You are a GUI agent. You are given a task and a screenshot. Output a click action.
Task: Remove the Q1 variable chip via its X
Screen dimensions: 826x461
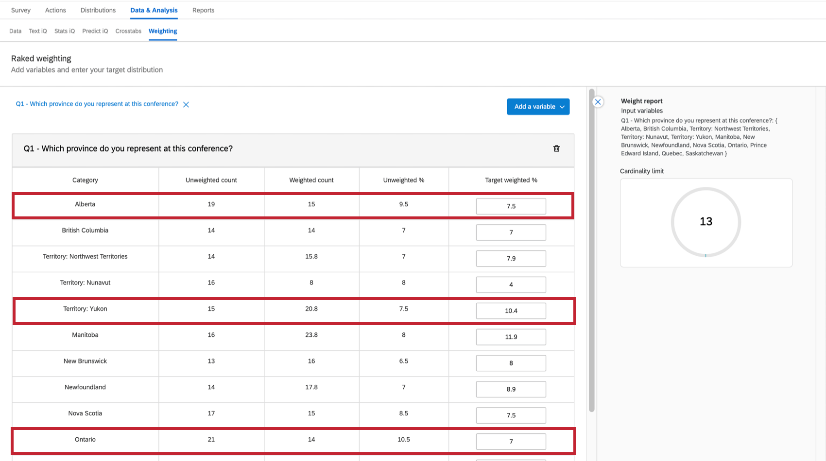pos(186,104)
